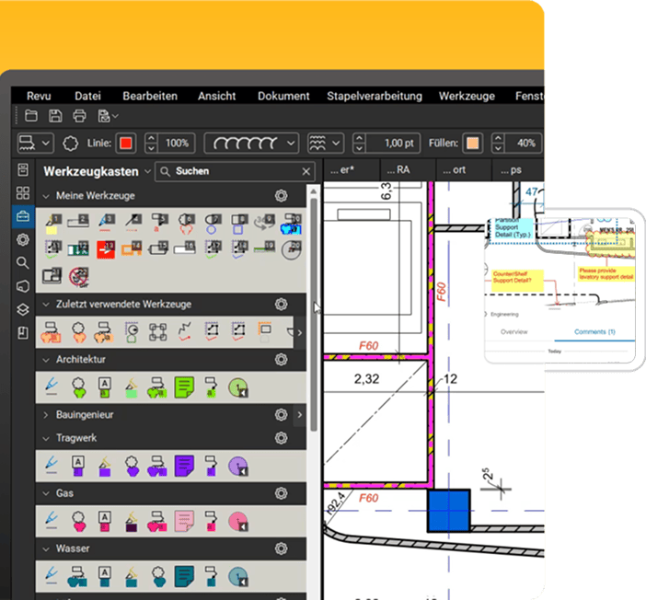Screen dimensions: 646x600
Task: Clear the Suchen search field with X
Action: click(x=306, y=171)
